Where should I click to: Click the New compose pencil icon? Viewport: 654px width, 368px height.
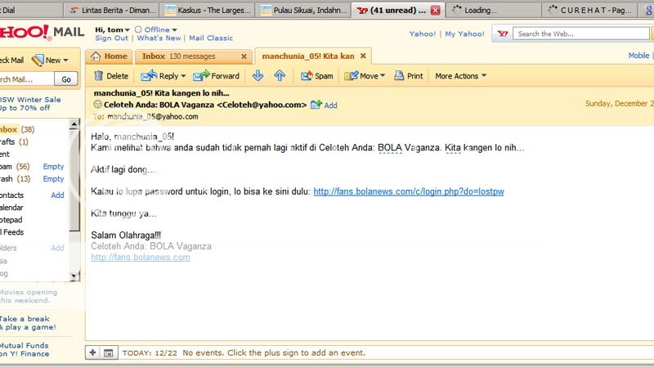point(38,60)
